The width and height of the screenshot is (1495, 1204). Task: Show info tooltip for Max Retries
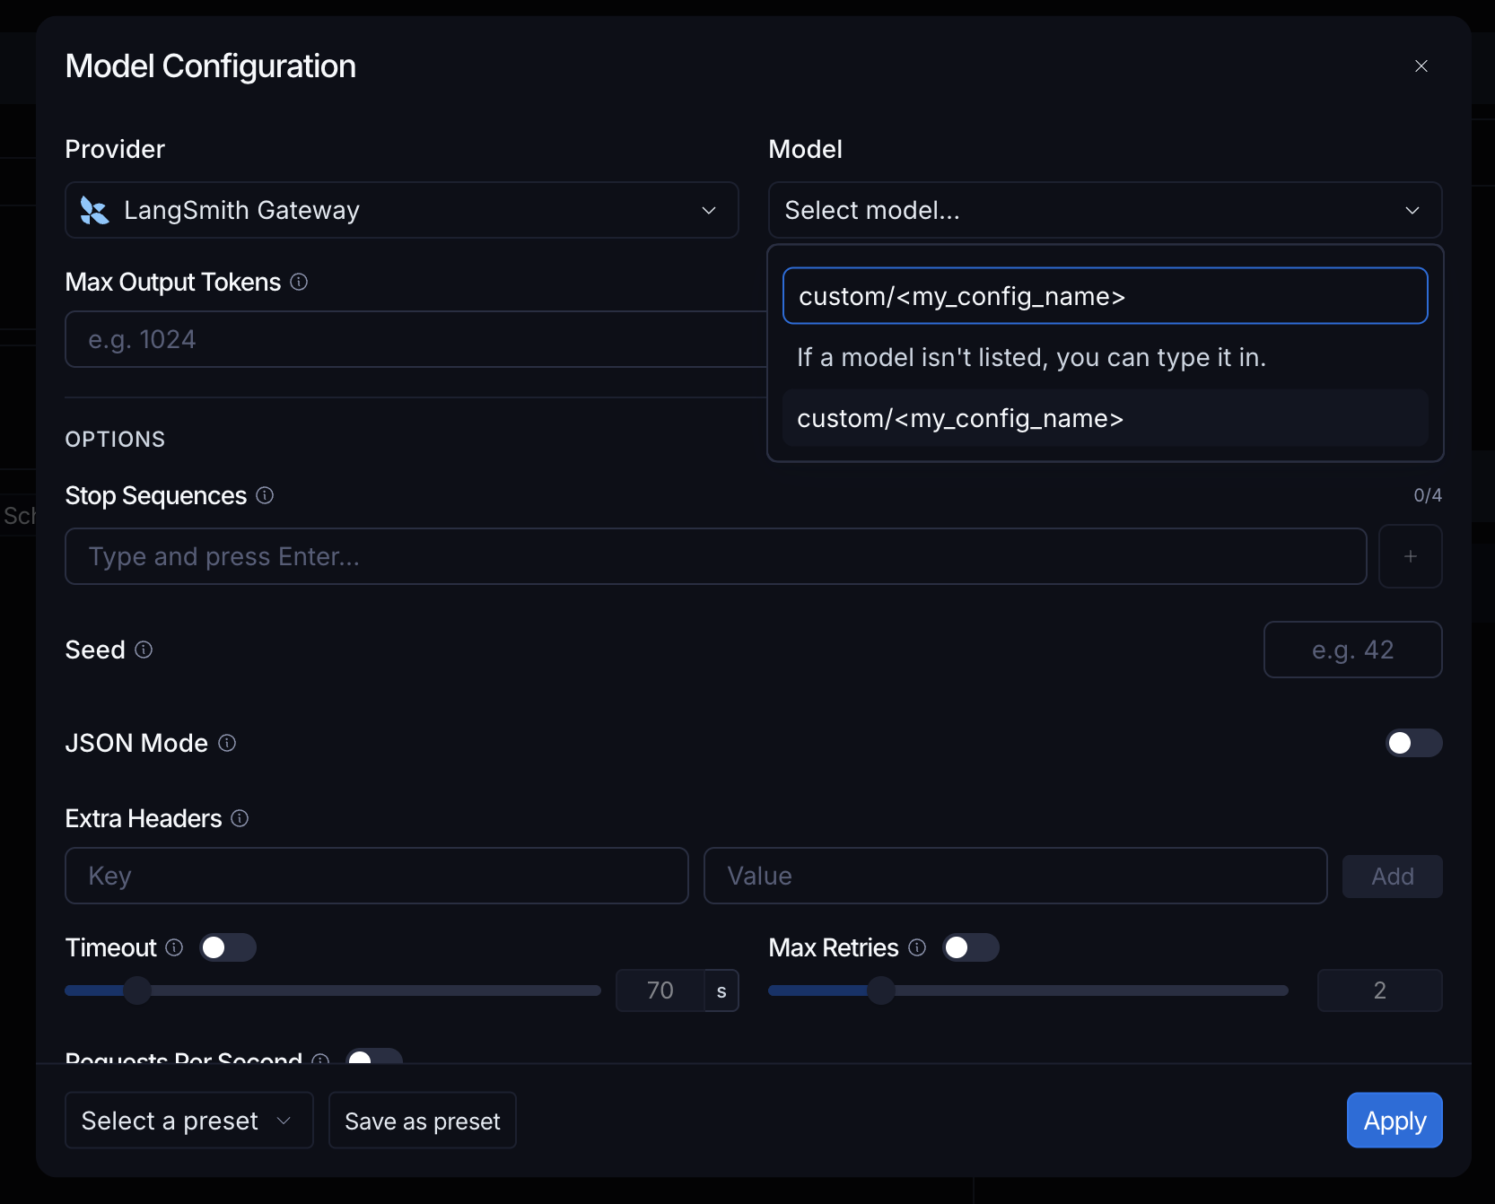(x=917, y=947)
